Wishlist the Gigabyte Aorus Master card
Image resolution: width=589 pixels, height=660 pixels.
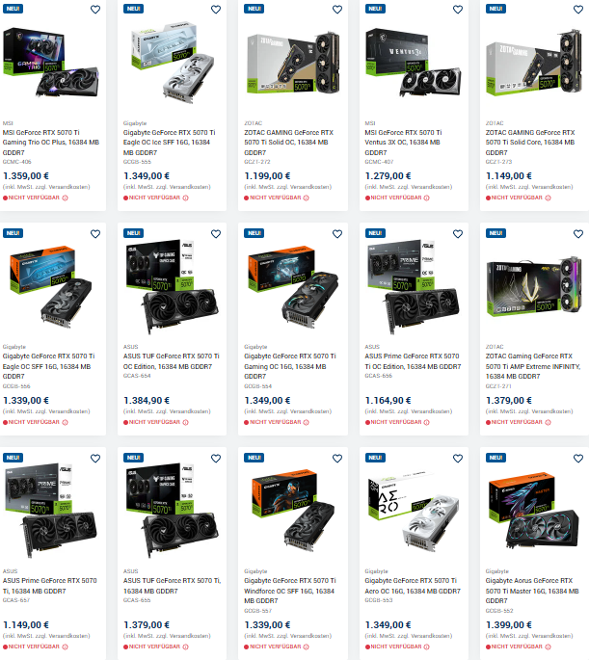[x=578, y=459]
